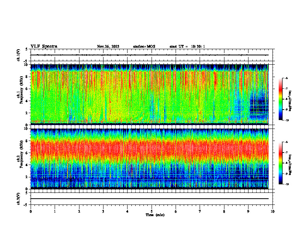The height and width of the screenshot is (237, 307).
Task: Click the time-axis tick label "2"
Action: (x=79, y=211)
